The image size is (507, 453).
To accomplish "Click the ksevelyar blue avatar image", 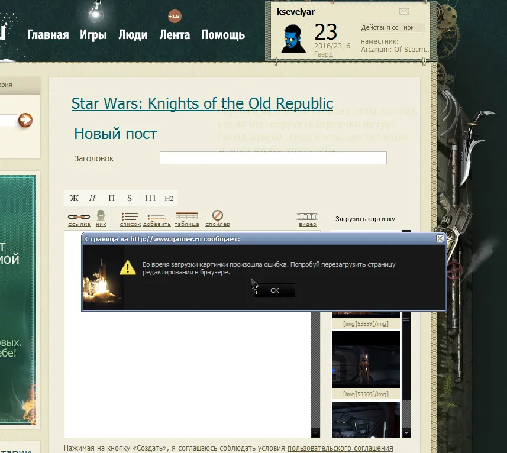I will 293,38.
